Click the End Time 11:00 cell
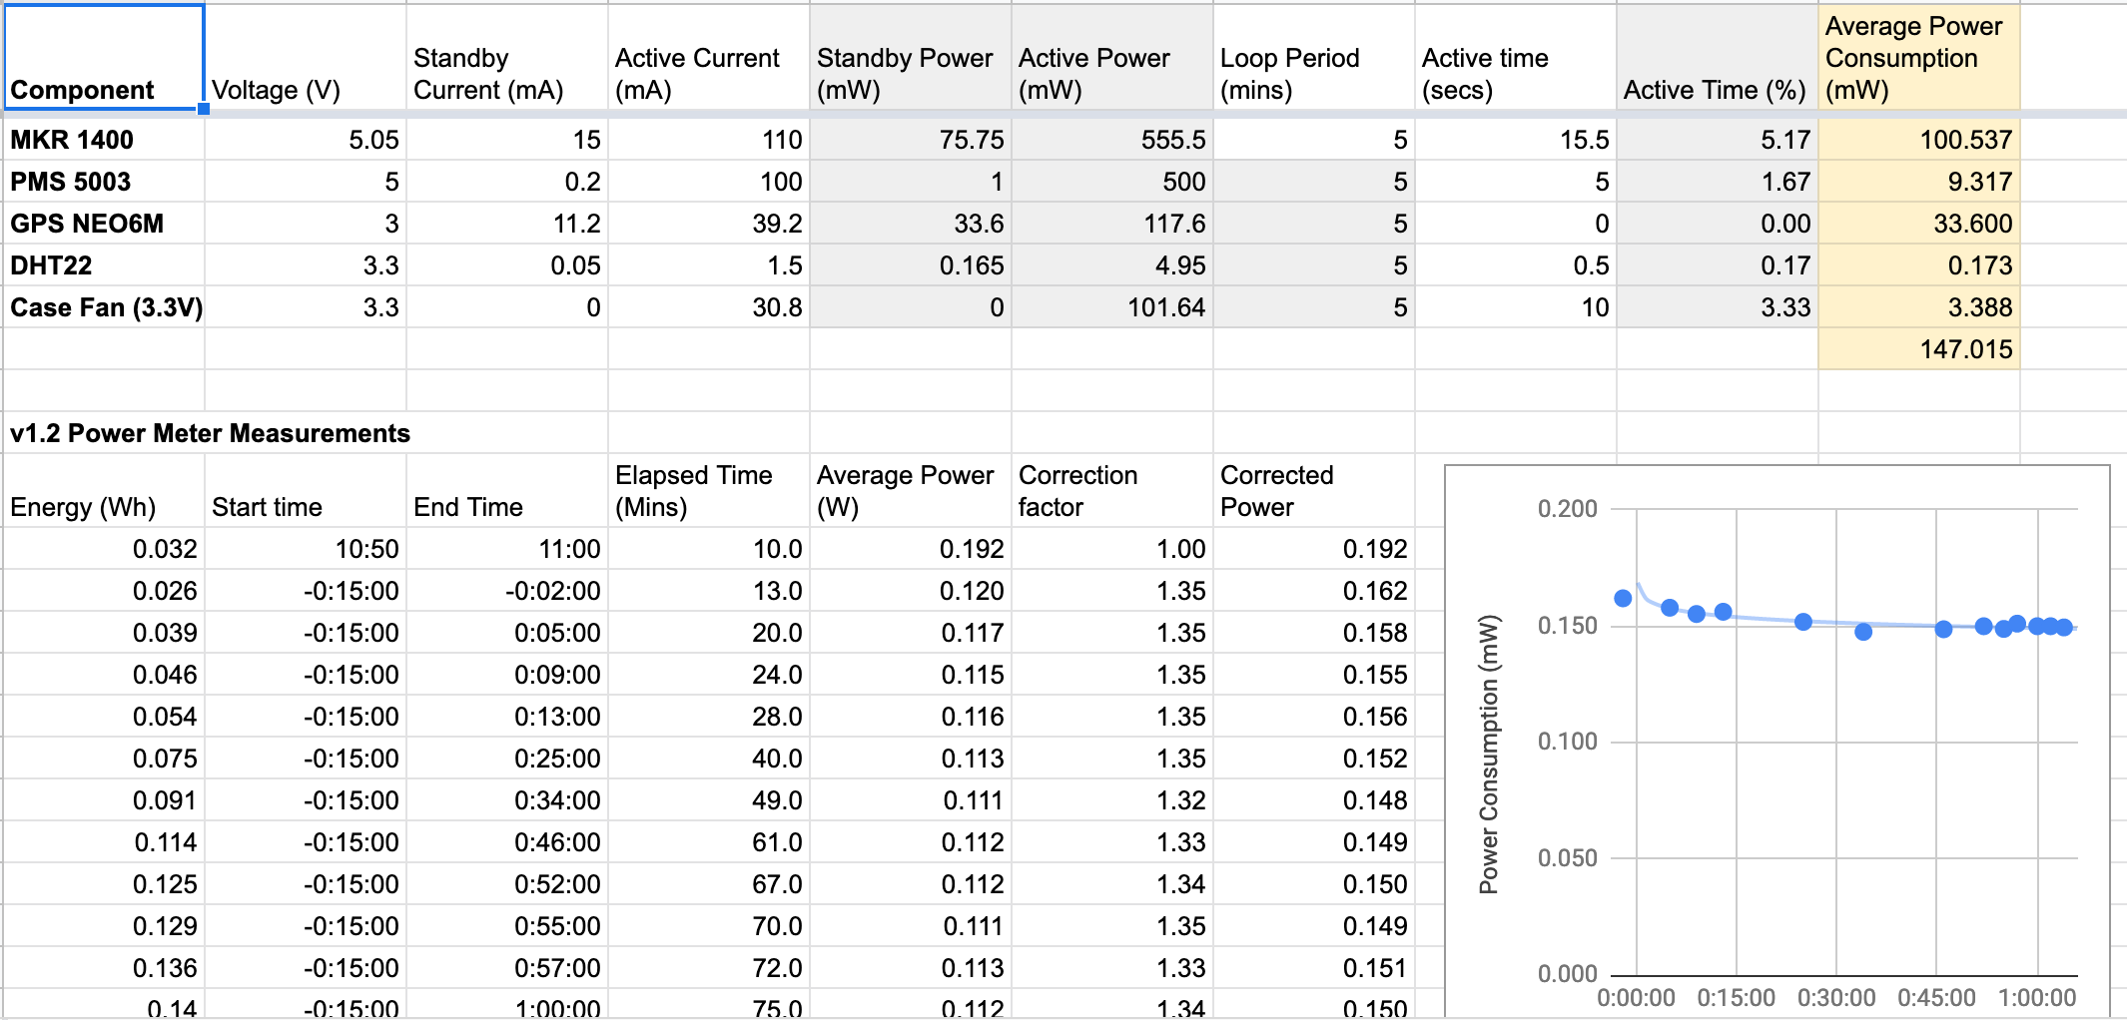Screen dimensions: 2127x1020 pos(507,549)
